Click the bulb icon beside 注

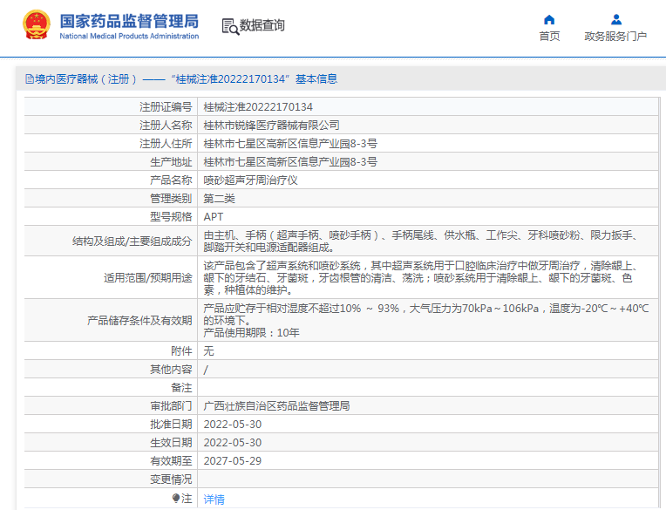176,498
